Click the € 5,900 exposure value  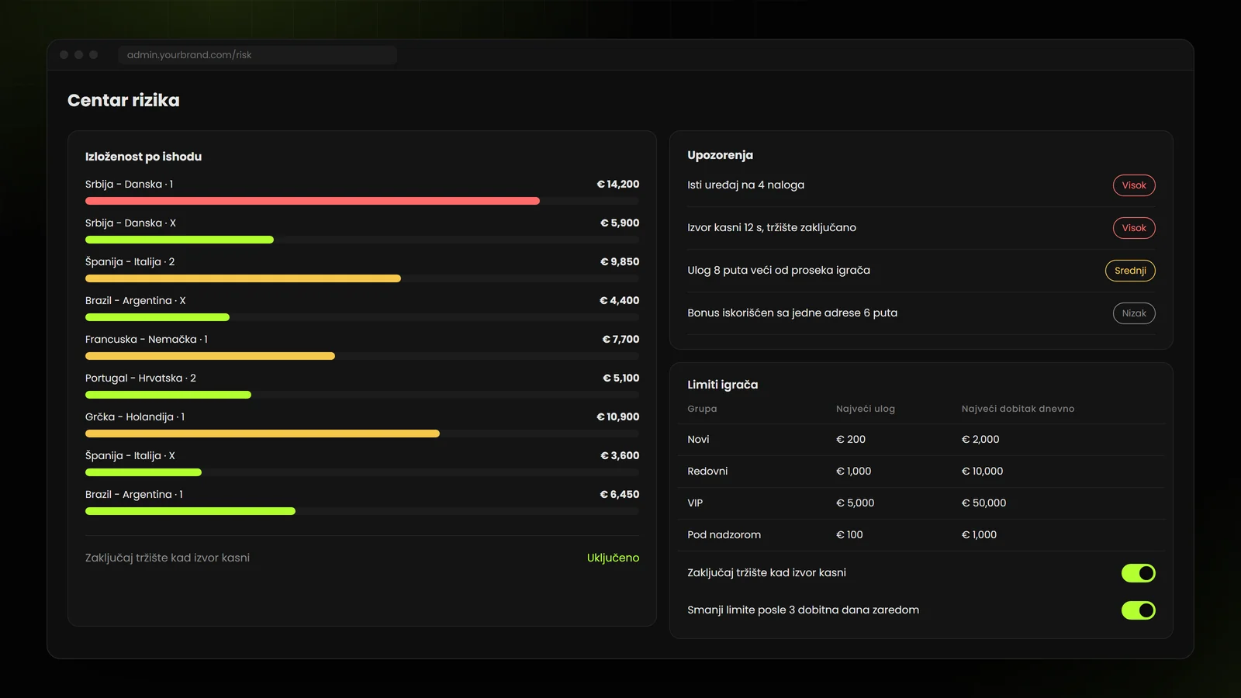click(x=620, y=223)
